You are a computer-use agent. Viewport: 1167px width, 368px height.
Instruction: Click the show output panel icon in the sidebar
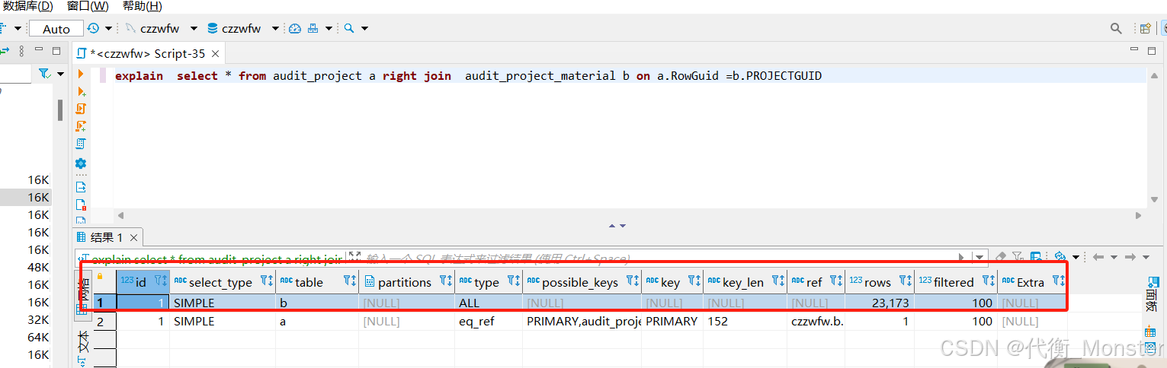[81, 187]
